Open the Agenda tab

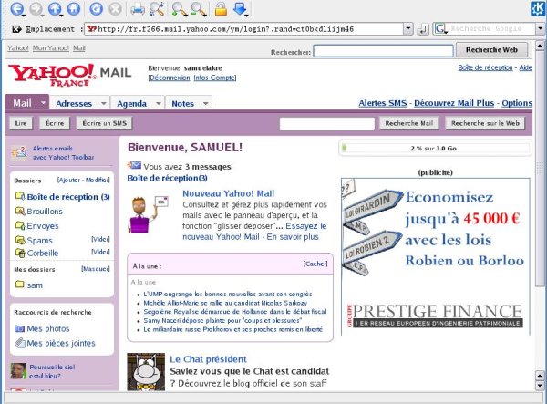pos(131,104)
